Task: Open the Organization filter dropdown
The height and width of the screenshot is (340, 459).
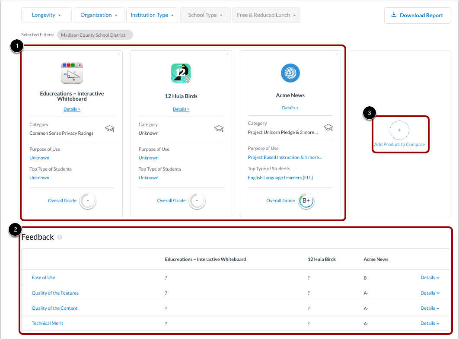Action: (99, 15)
